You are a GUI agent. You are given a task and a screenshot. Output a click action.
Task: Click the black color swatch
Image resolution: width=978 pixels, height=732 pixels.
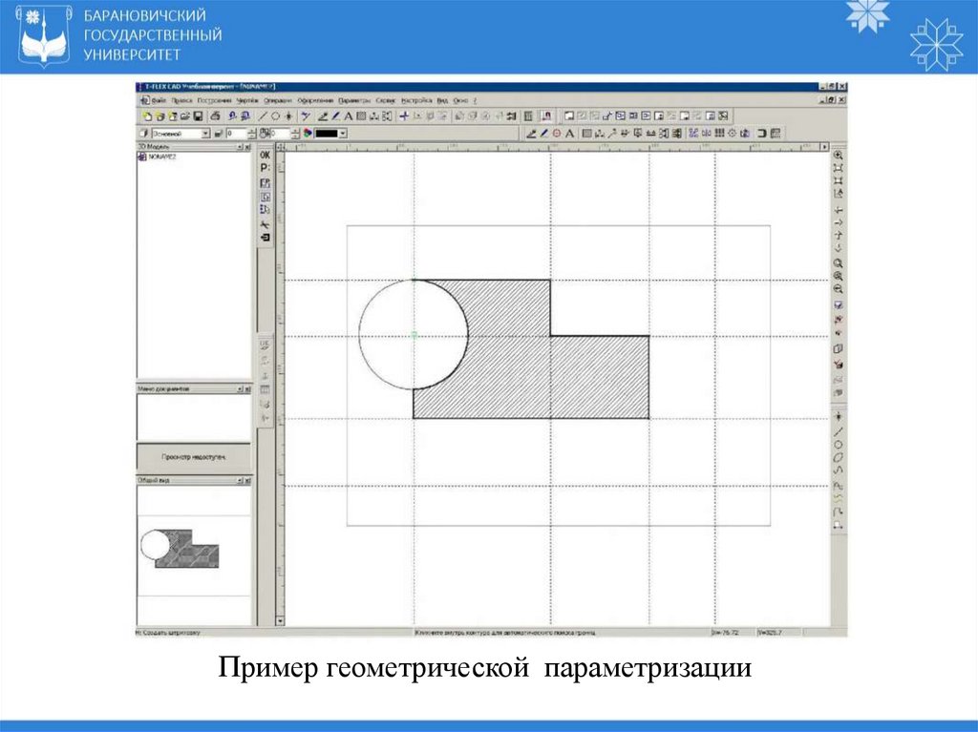pyautogui.click(x=327, y=134)
